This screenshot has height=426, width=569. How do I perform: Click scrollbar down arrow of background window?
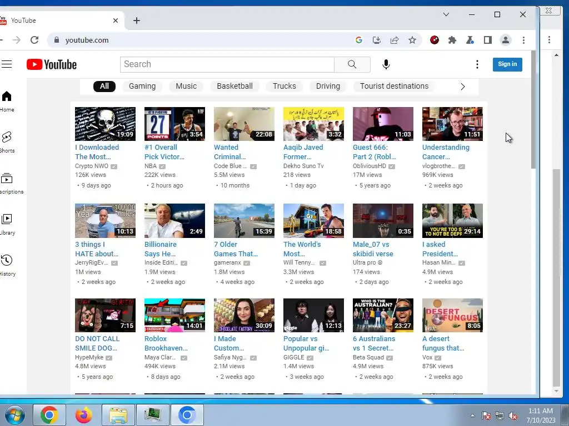point(556,391)
